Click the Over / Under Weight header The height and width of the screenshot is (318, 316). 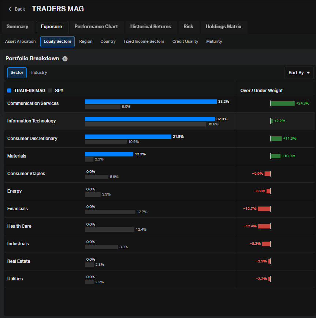[261, 91]
